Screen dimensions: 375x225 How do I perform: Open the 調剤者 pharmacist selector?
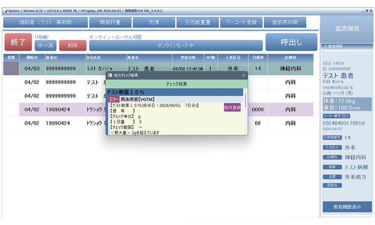pos(45,22)
